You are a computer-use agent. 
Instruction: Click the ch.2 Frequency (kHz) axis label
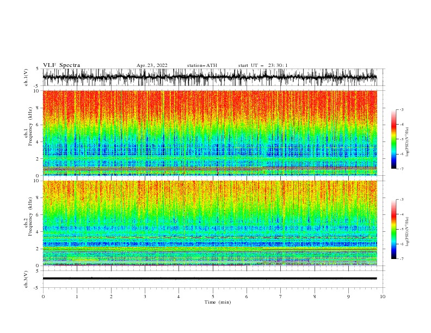click(x=28, y=223)
